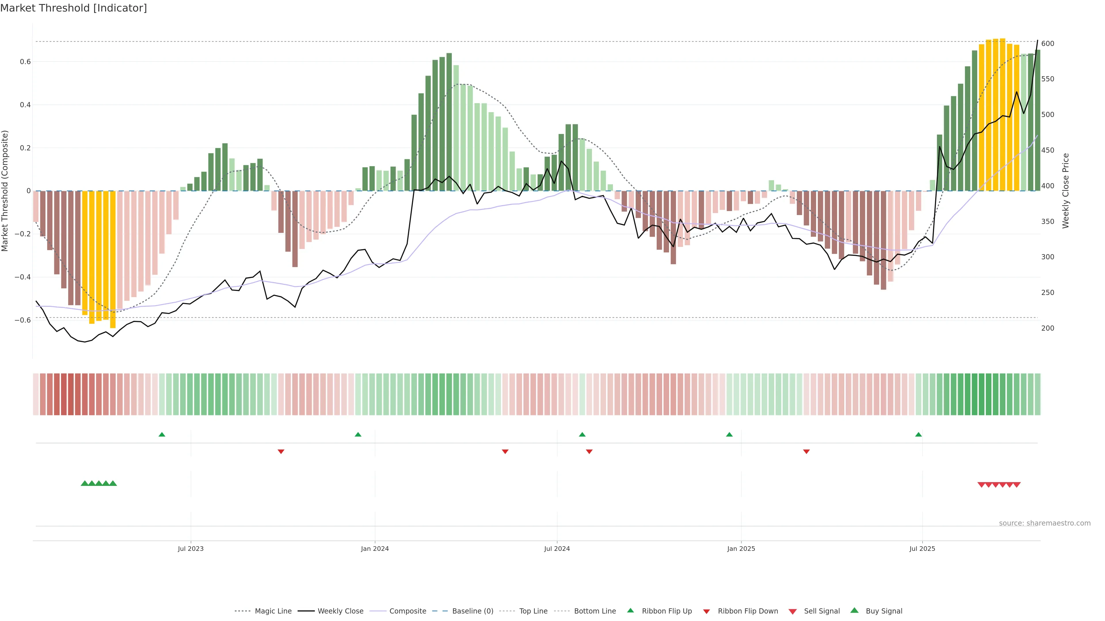Viewport: 1105px width, 621px height.
Task: Click the Top Line legend item
Action: 533,611
